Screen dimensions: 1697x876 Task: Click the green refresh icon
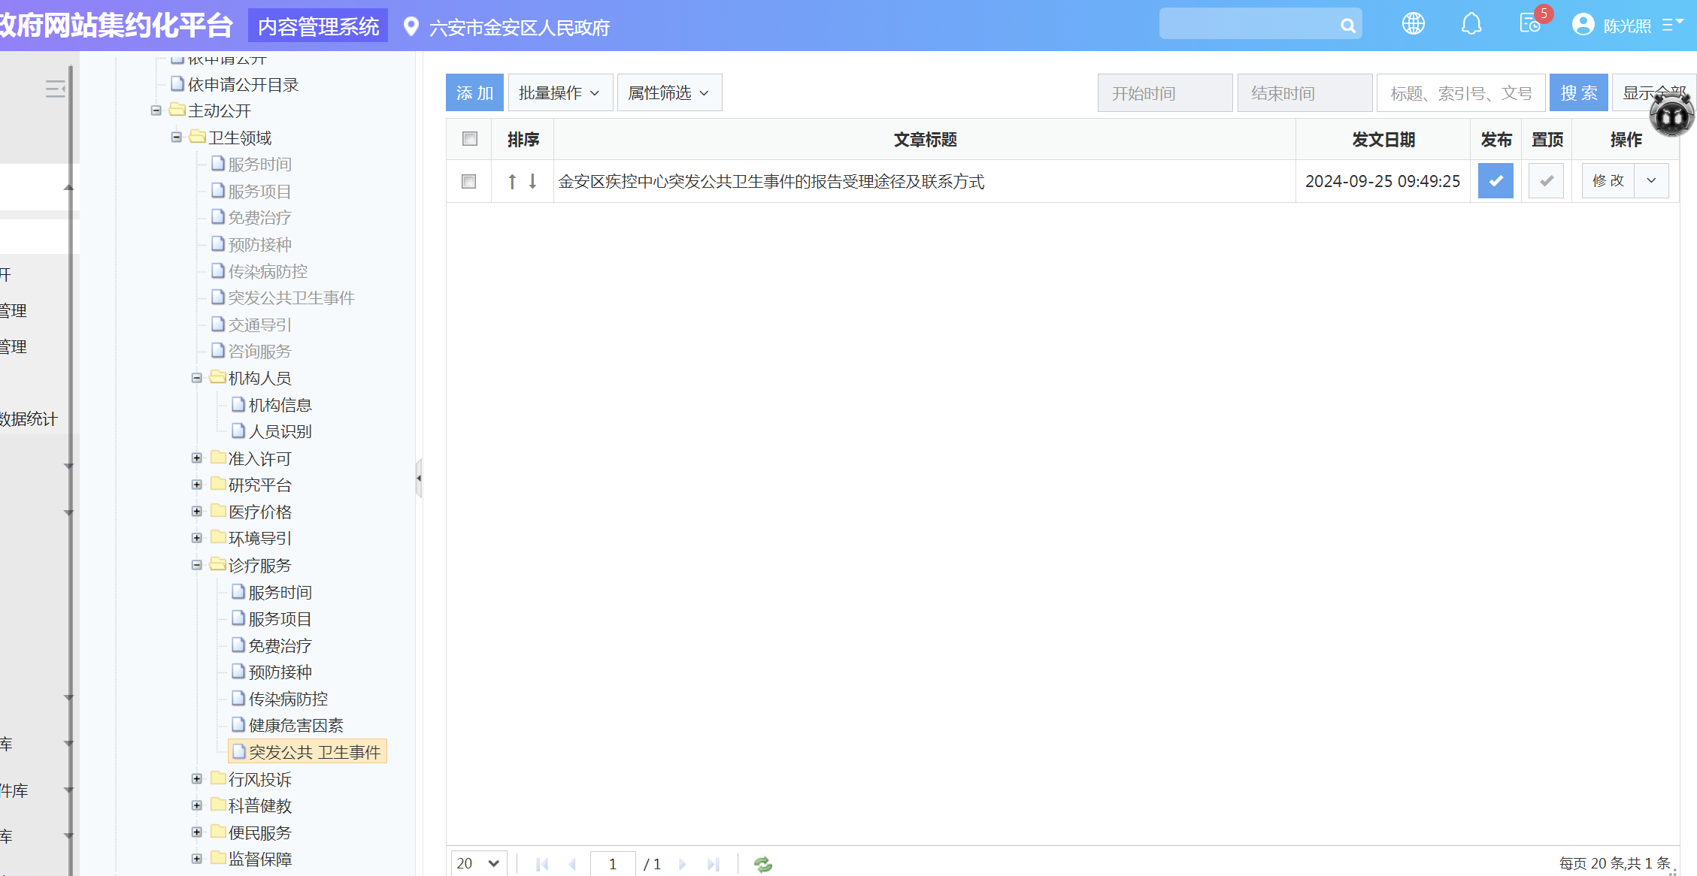(x=762, y=864)
